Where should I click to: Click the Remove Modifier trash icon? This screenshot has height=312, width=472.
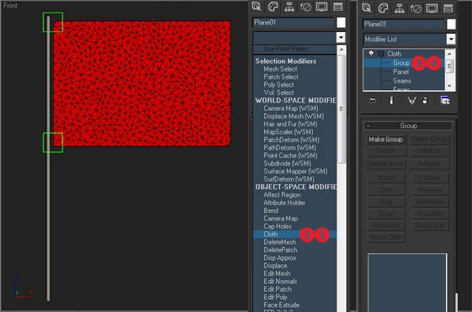pos(425,100)
